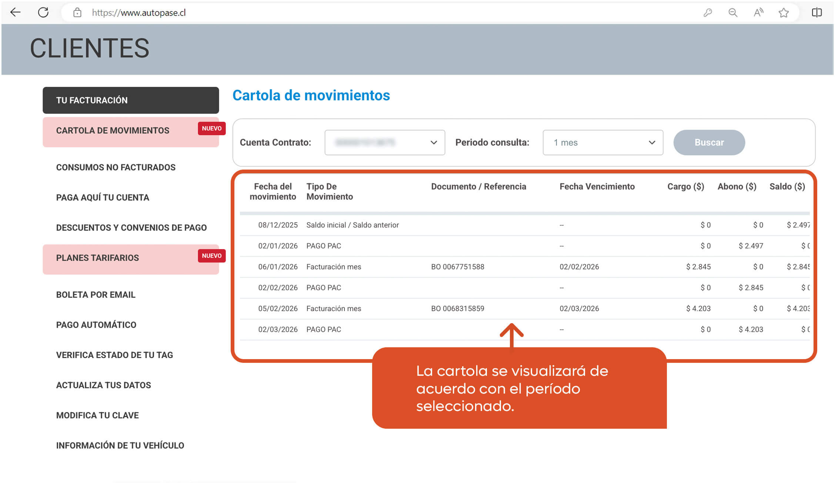This screenshot has width=835, height=485.
Task: Go to MODIFICA TU CLAVE
Action: 97,415
